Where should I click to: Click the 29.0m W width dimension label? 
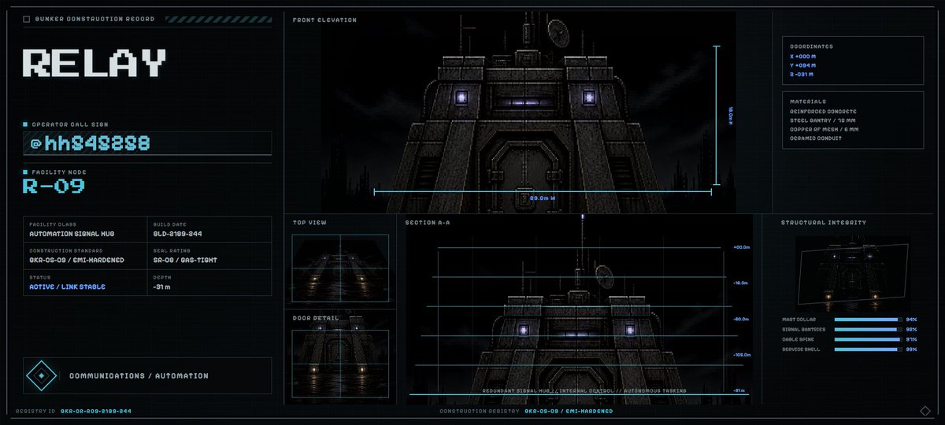pyautogui.click(x=543, y=198)
